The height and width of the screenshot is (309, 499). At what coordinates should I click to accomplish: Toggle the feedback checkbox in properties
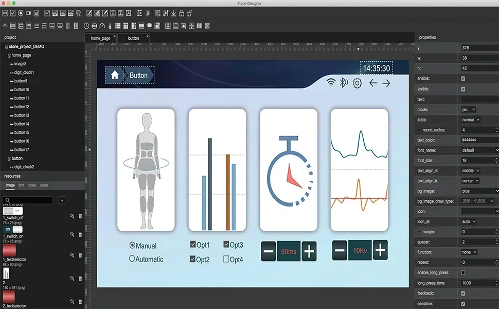(463, 293)
